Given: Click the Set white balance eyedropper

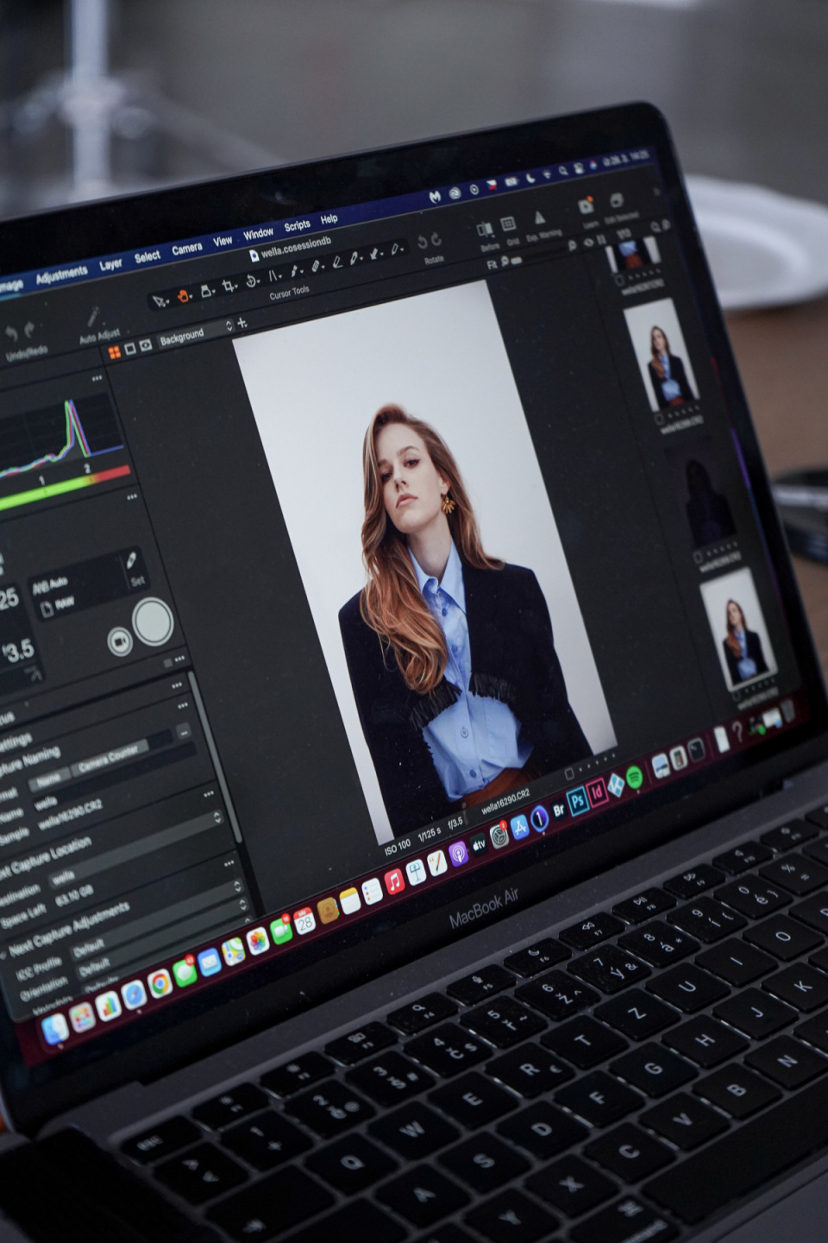Looking at the screenshot, I should point(132,560).
